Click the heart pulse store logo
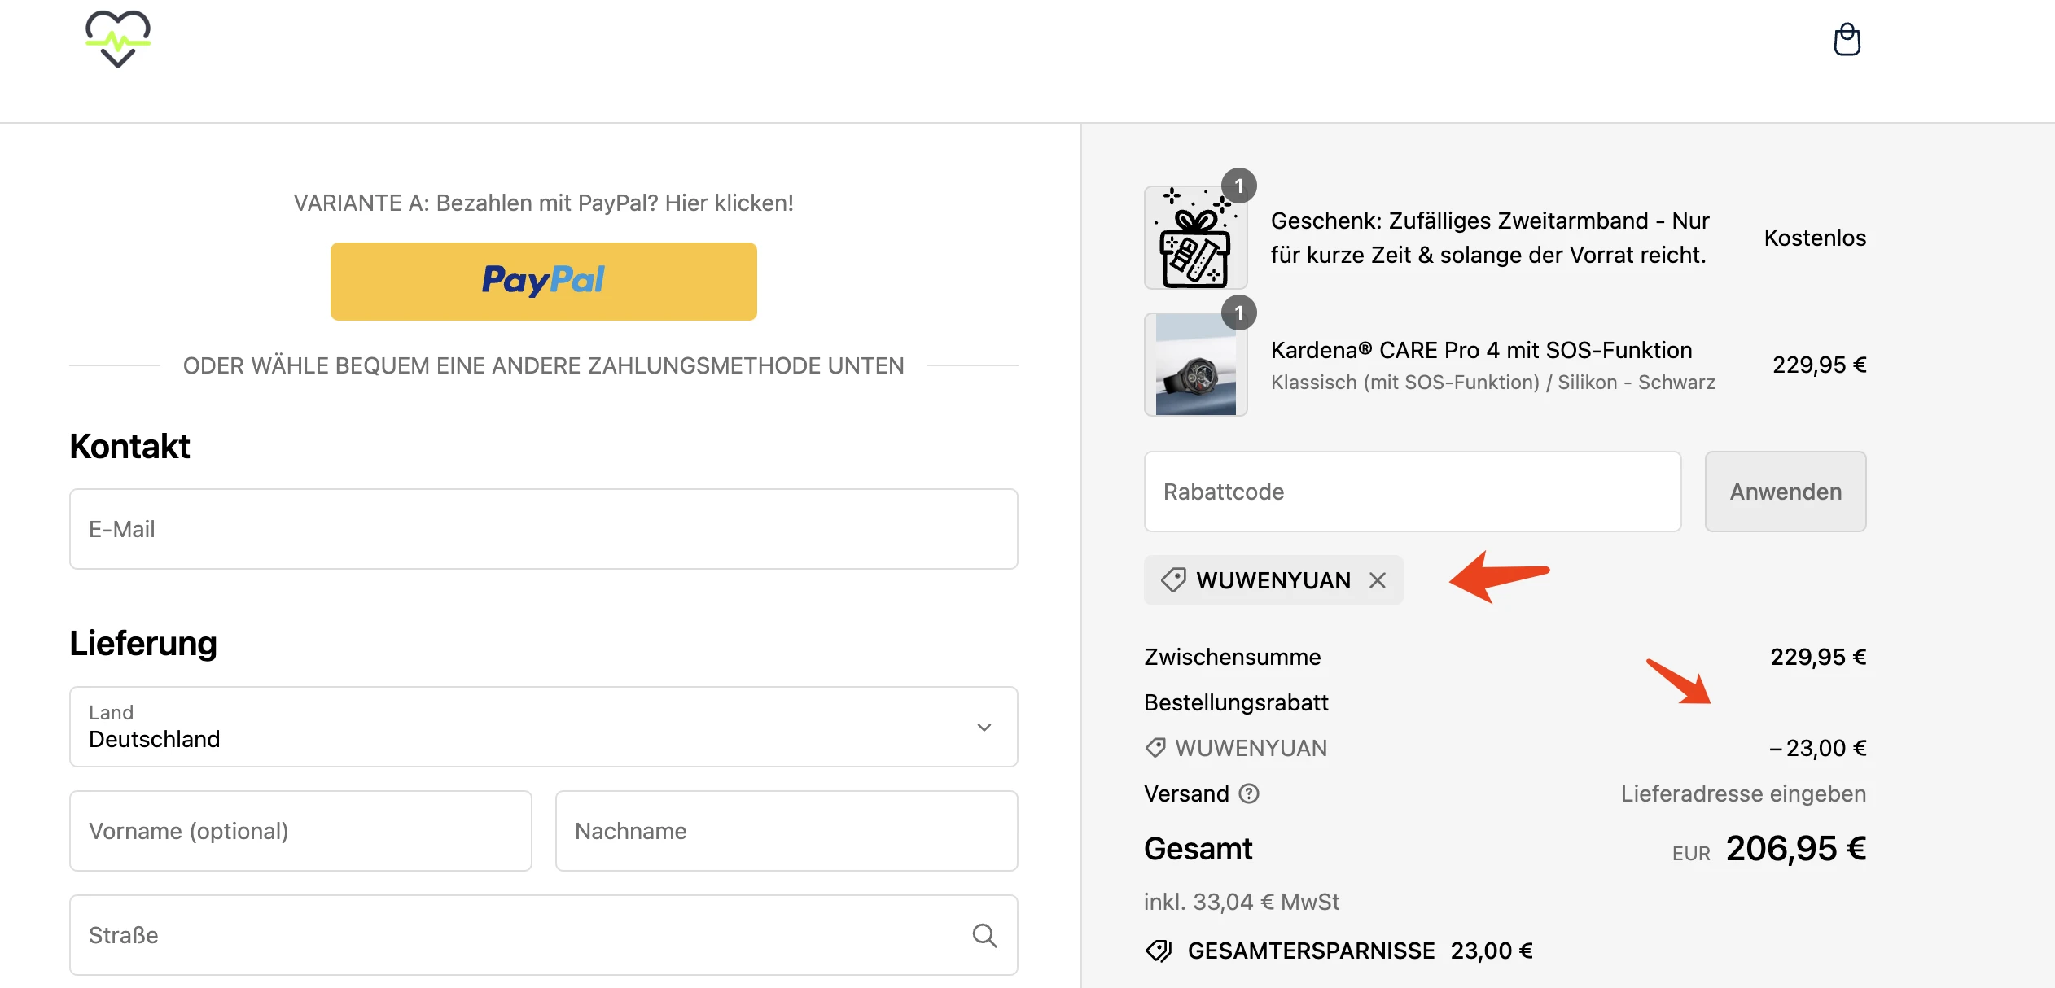The height and width of the screenshot is (988, 2055). pyautogui.click(x=118, y=38)
